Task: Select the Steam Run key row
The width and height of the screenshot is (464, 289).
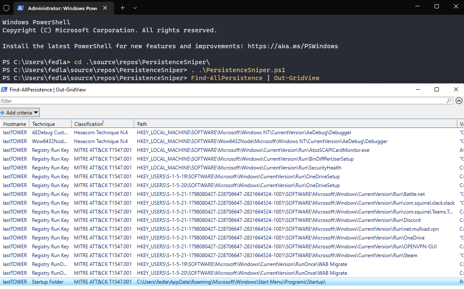Action: click(x=232, y=255)
